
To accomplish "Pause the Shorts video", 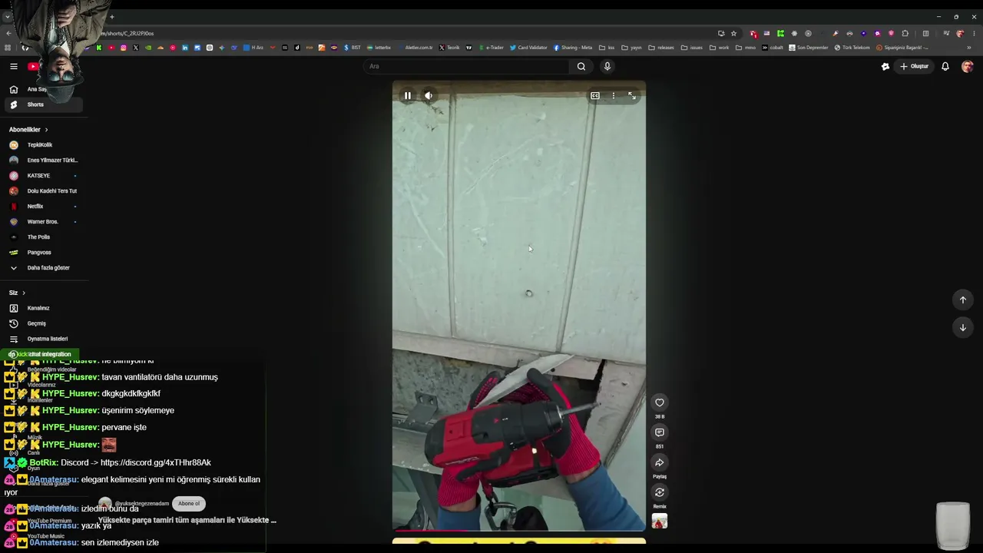I will [x=408, y=96].
